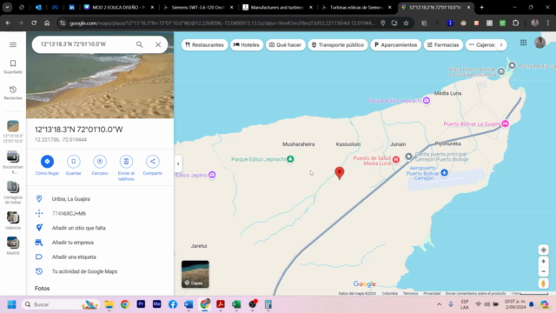Open File Explorer from the taskbar
Screen dimensions: 556x313
[x=109, y=304]
